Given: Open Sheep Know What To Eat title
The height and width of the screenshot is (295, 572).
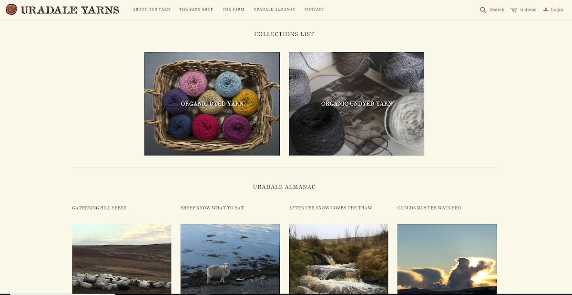Looking at the screenshot, I should [212, 208].
